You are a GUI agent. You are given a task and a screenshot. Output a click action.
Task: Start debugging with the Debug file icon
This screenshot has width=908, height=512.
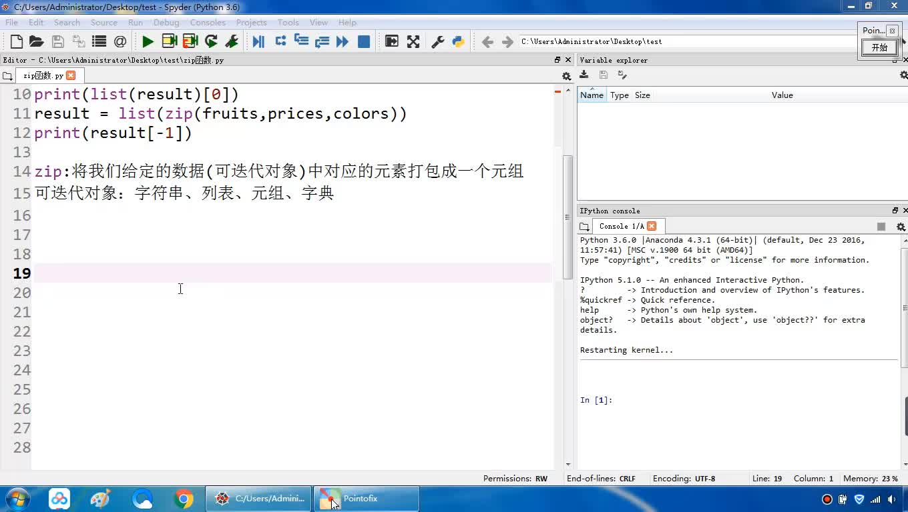tap(258, 42)
